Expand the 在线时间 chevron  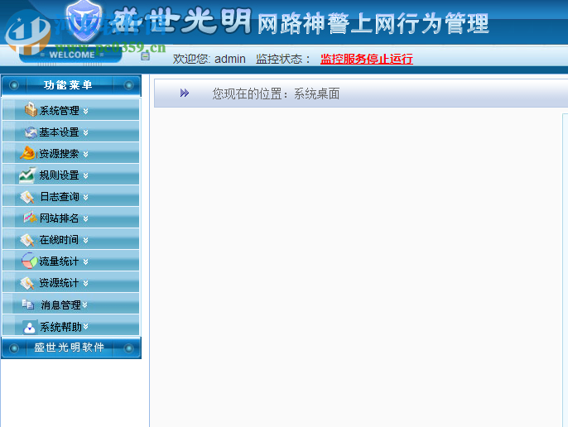(85, 240)
